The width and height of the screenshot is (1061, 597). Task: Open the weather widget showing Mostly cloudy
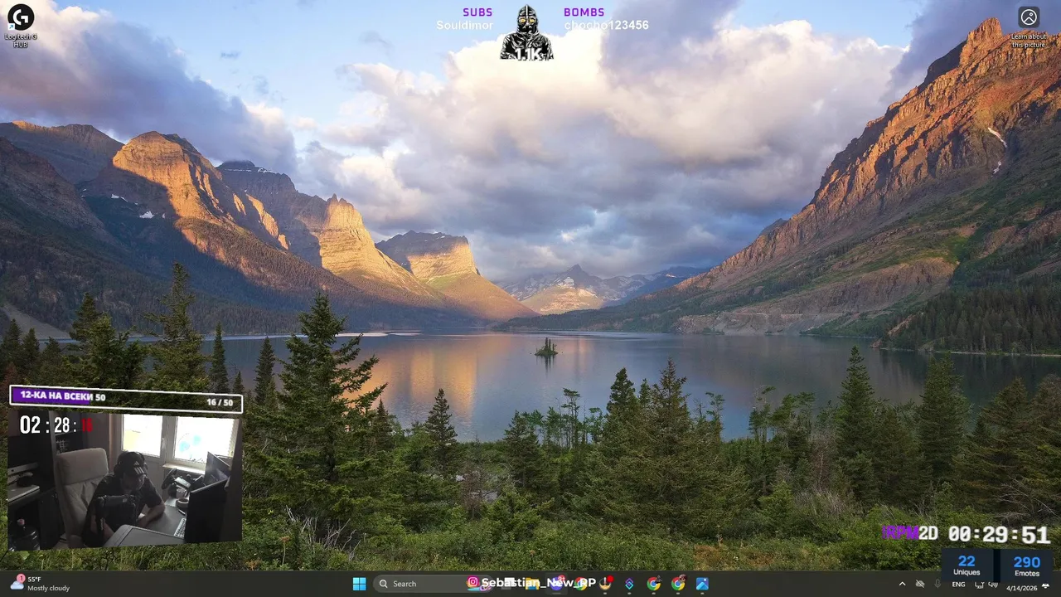coord(40,584)
